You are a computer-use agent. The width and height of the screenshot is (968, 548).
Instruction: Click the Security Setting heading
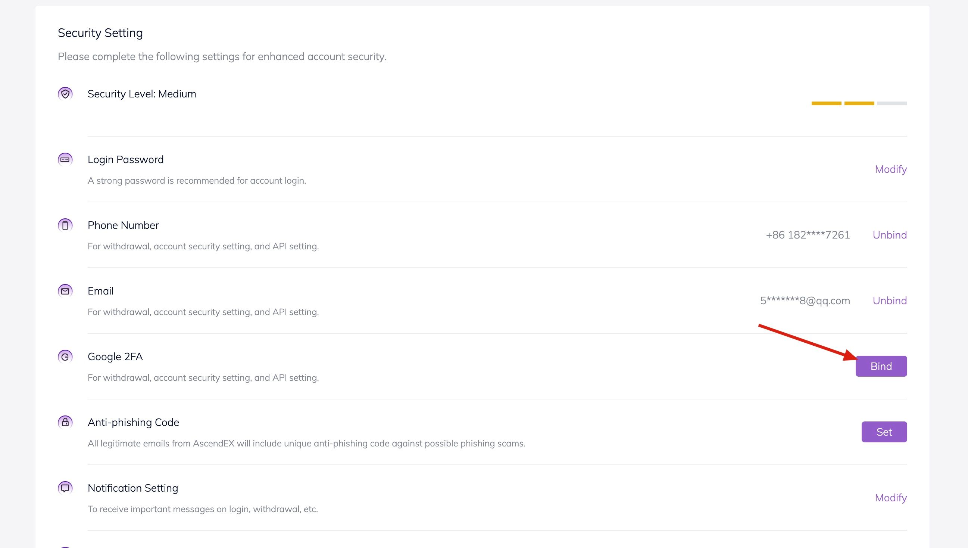tap(100, 33)
